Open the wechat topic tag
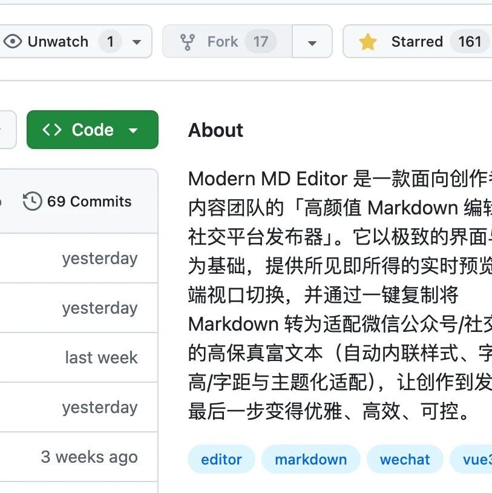The width and height of the screenshot is (492, 493). (404, 459)
